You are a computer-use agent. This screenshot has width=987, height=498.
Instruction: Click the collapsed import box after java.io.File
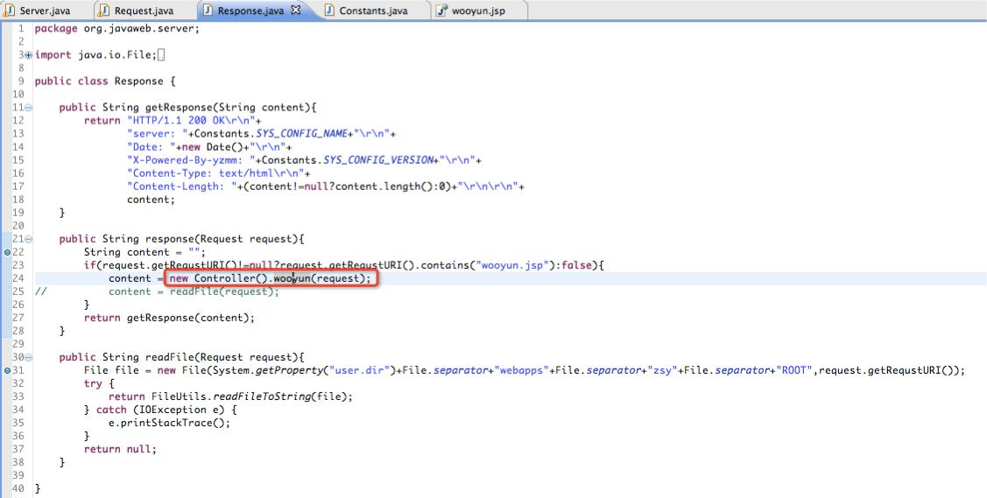click(161, 55)
